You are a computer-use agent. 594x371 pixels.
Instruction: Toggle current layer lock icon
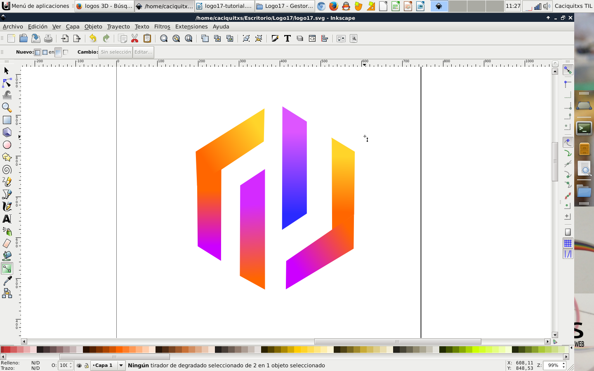(87, 365)
